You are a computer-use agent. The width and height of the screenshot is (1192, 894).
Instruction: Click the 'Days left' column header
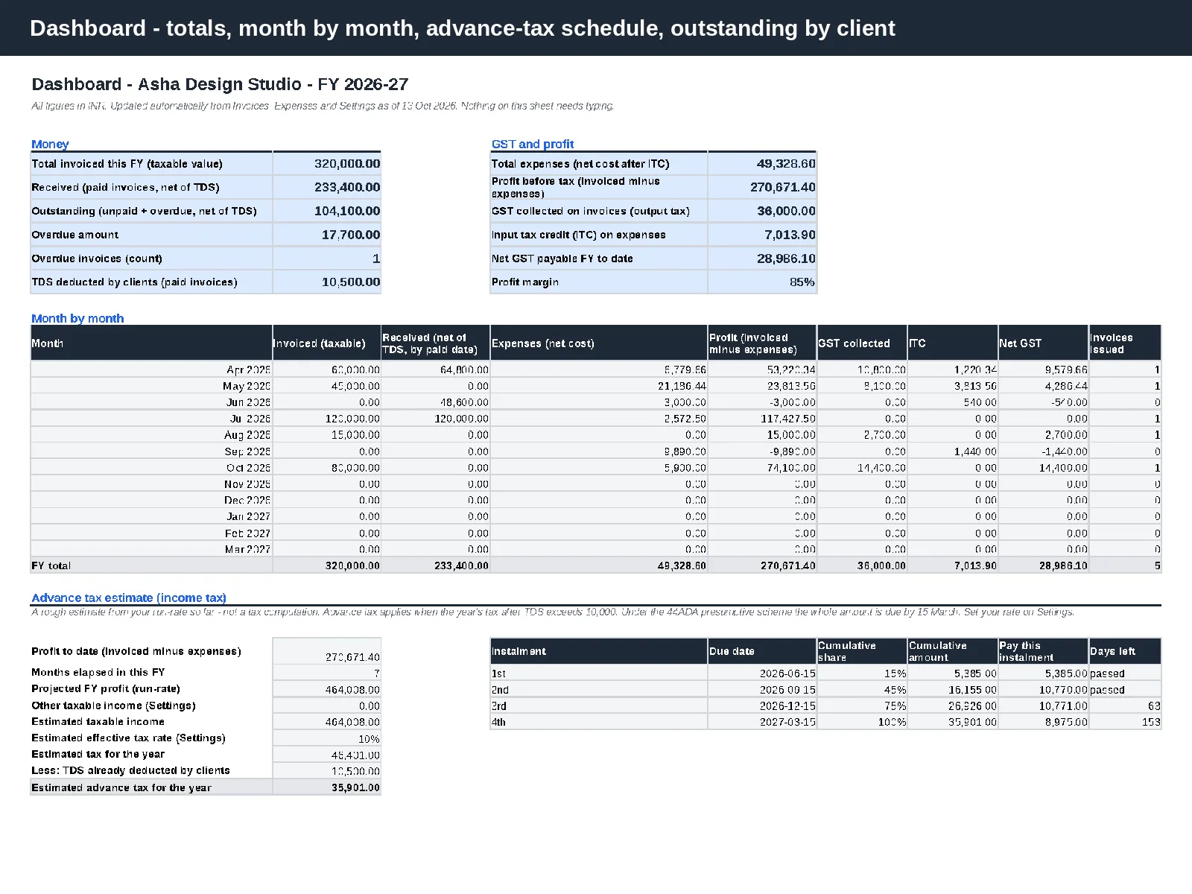pos(1125,651)
